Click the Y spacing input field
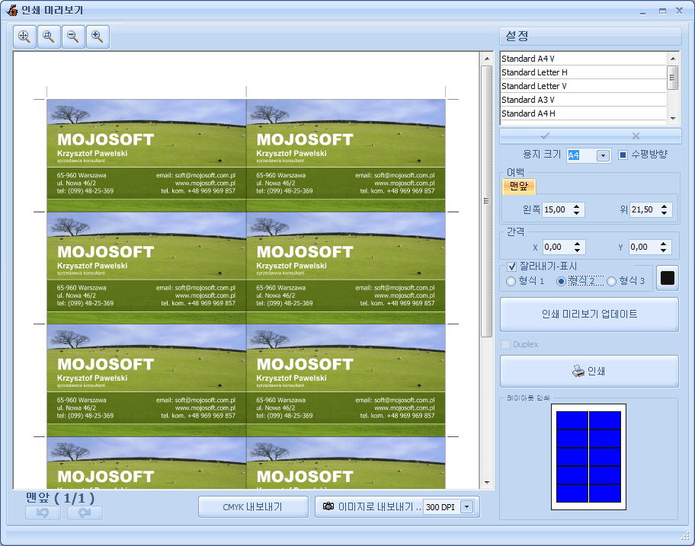 [x=644, y=247]
